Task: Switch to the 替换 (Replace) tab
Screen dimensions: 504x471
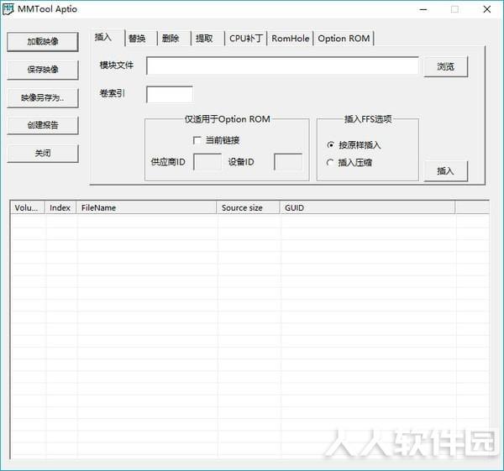Action: pos(141,39)
